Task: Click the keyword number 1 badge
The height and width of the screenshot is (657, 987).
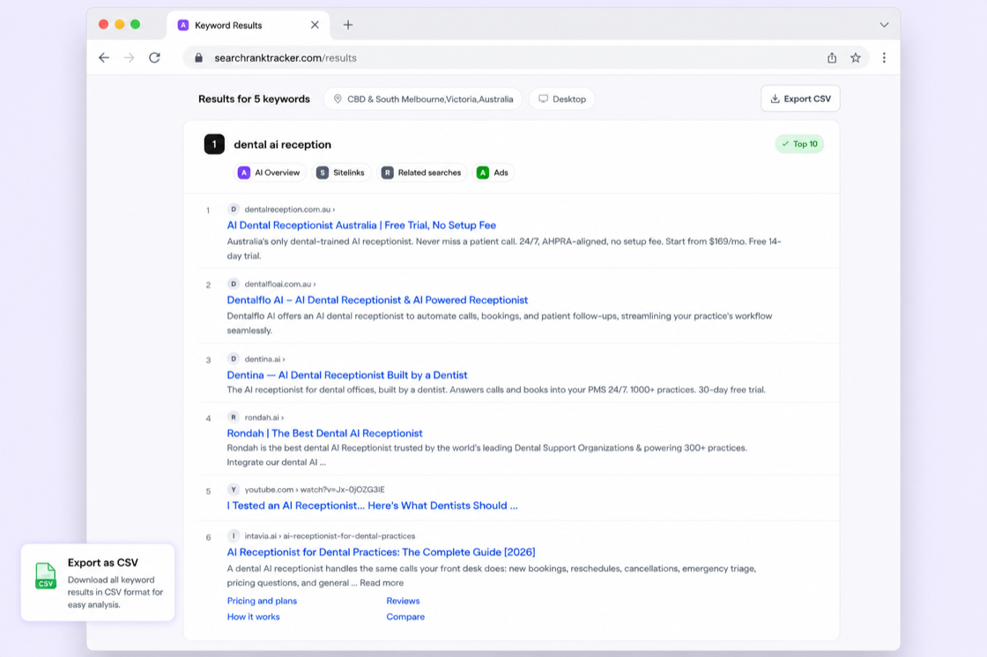Action: pos(214,144)
